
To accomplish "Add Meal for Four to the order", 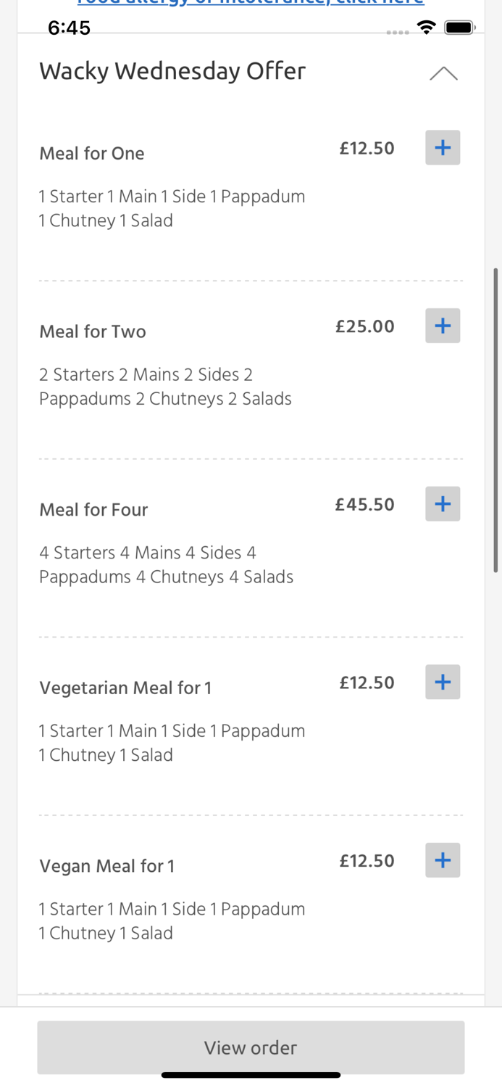I will [x=443, y=503].
